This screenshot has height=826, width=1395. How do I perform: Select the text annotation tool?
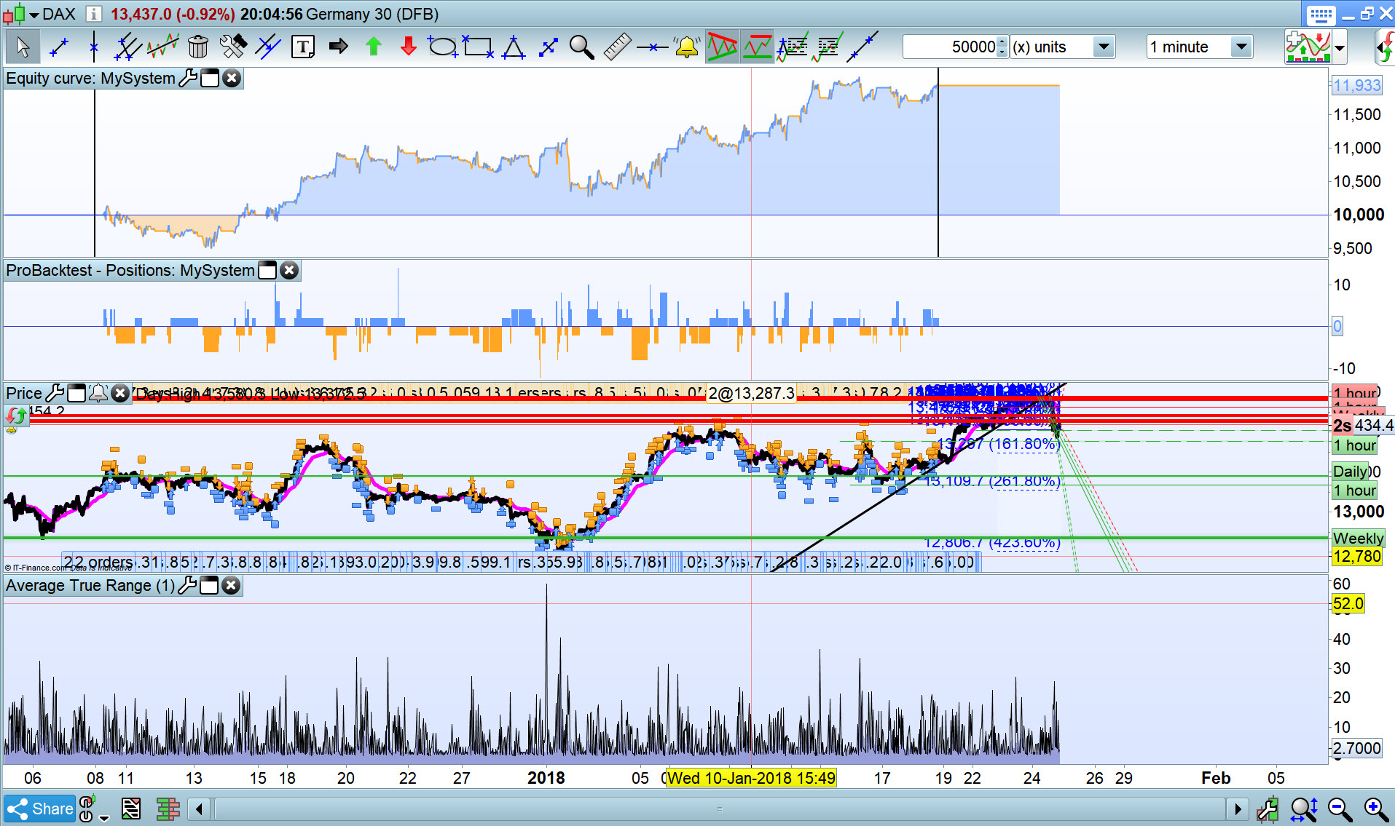[302, 47]
